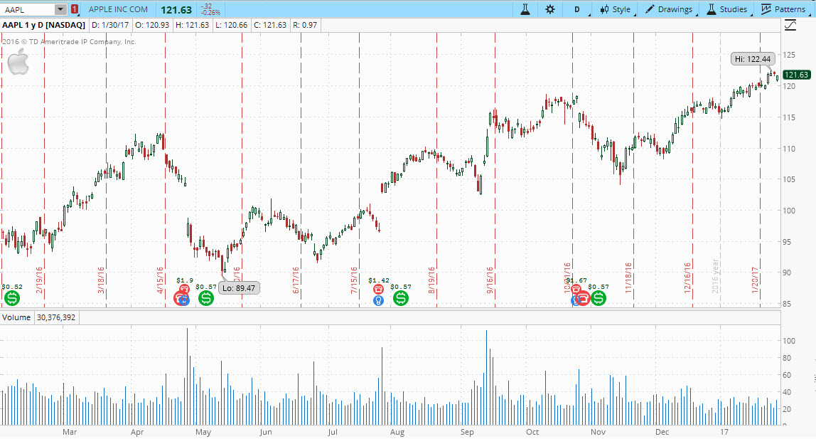The width and height of the screenshot is (816, 439).
Task: Click the -0.26% change value
Action: (x=211, y=13)
